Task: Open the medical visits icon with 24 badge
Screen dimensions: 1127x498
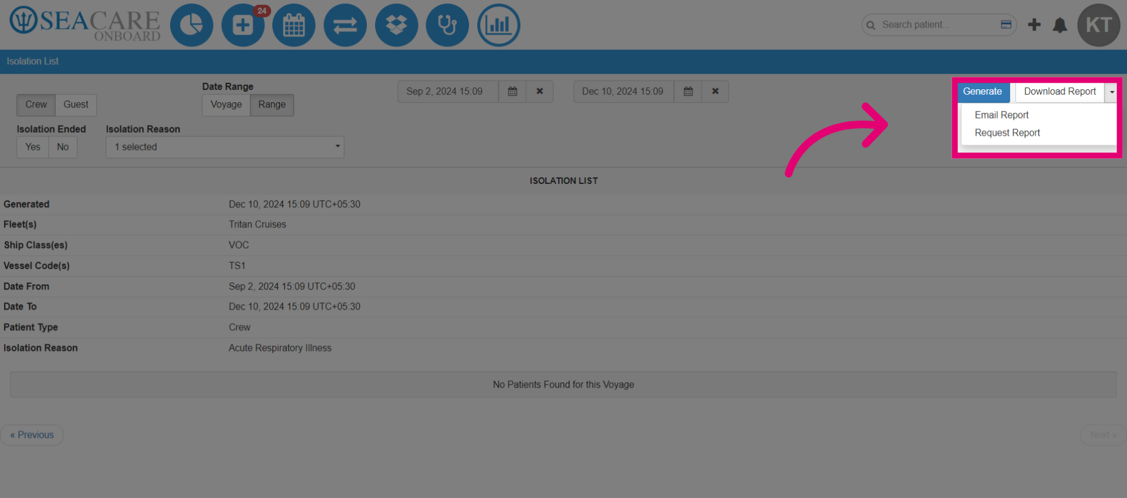Action: 243,25
